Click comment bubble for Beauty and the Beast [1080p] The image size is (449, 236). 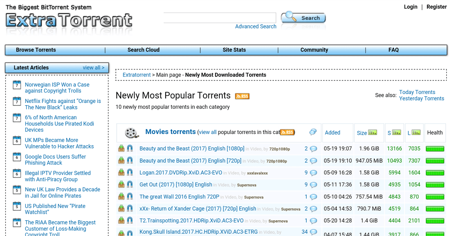(313, 149)
